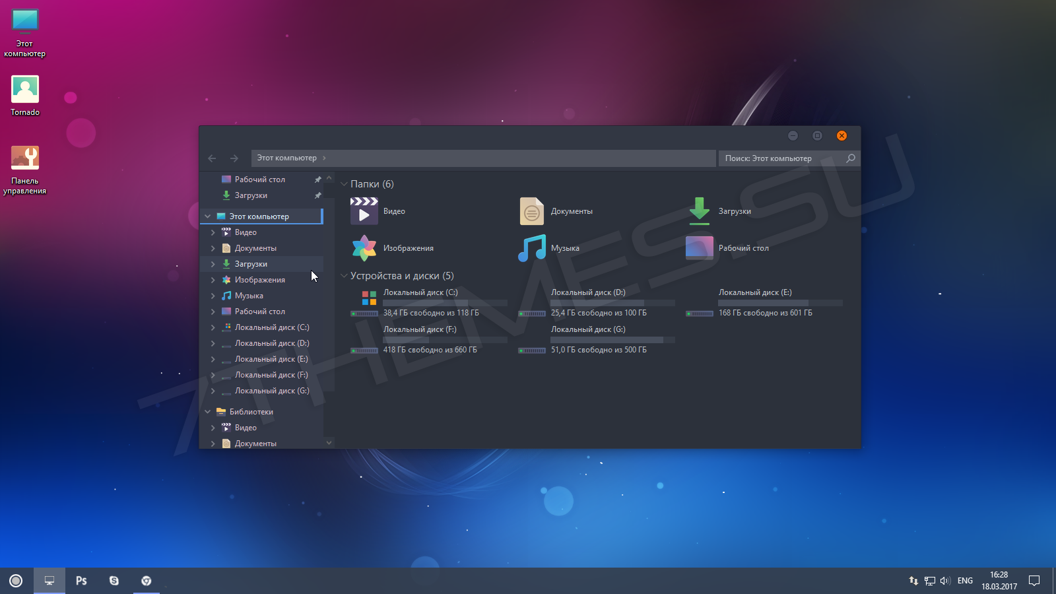
Task: Open the Документы folder icon in Папки
Action: [x=531, y=211]
